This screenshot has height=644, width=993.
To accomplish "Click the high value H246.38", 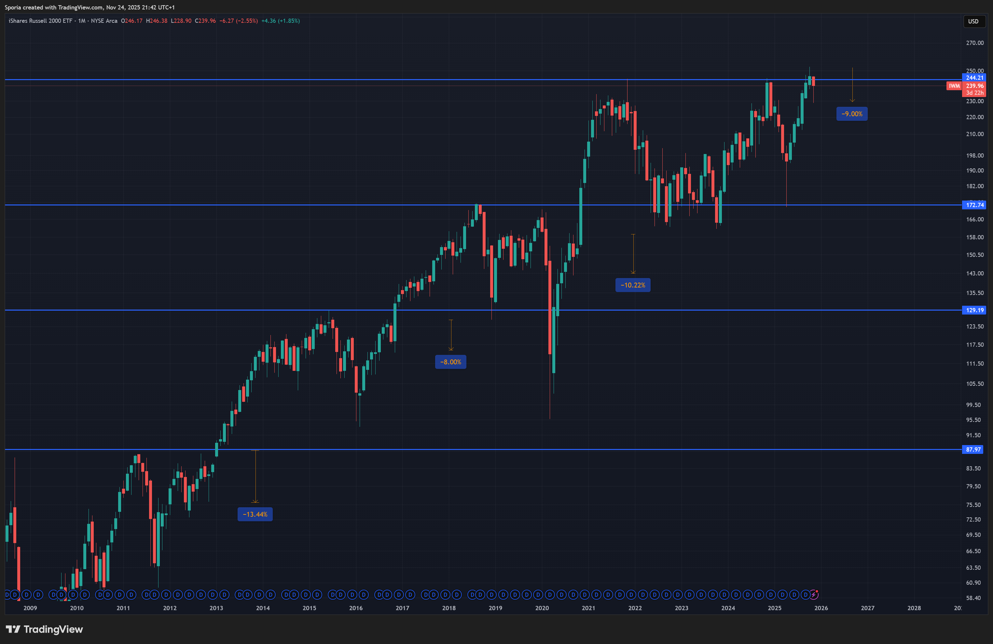I will pyautogui.click(x=157, y=21).
